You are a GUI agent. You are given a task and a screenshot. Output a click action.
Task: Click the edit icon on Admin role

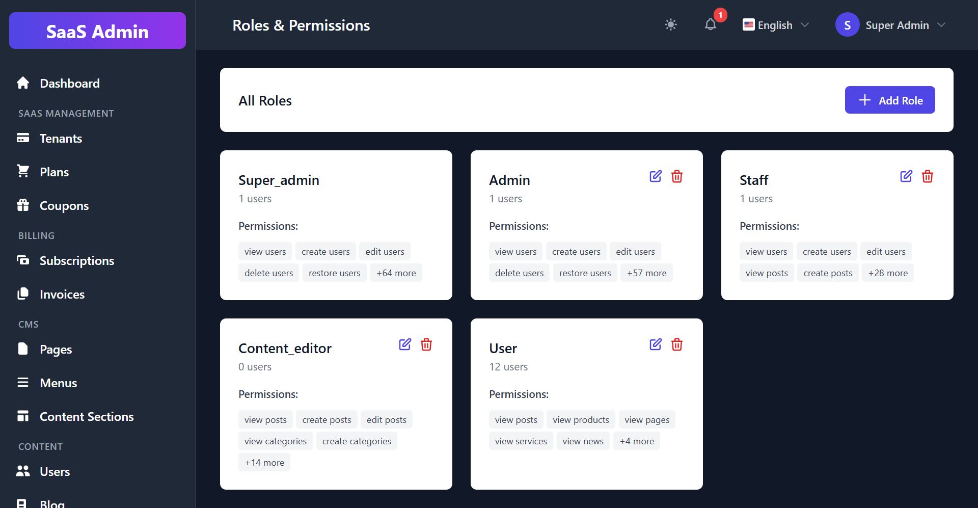(656, 176)
